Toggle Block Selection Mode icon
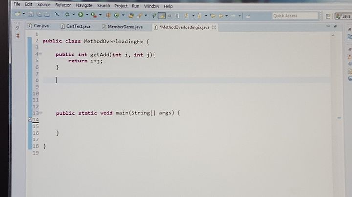The height and width of the screenshot is (197, 352). point(170,16)
